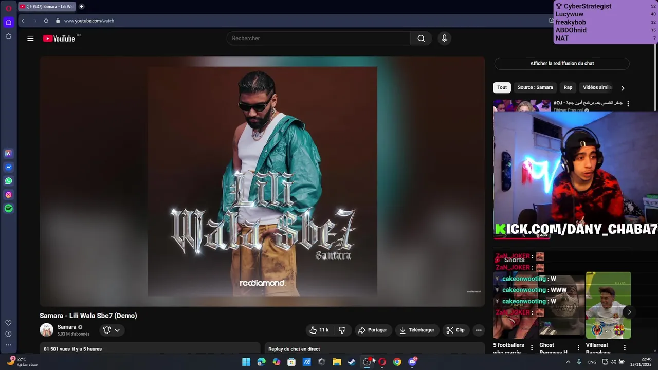Image resolution: width=658 pixels, height=370 pixels.
Task: Click the ENG language indicator
Action: coord(592,362)
